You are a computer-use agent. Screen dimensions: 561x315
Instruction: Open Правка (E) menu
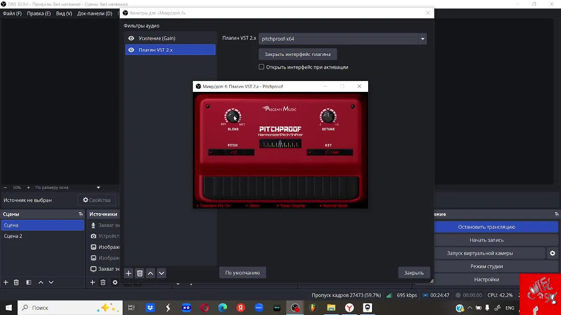click(x=39, y=14)
